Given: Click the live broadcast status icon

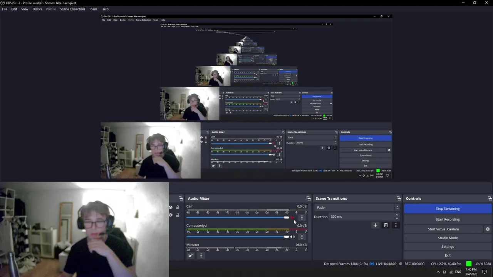Looking at the screenshot, I should tap(372, 264).
